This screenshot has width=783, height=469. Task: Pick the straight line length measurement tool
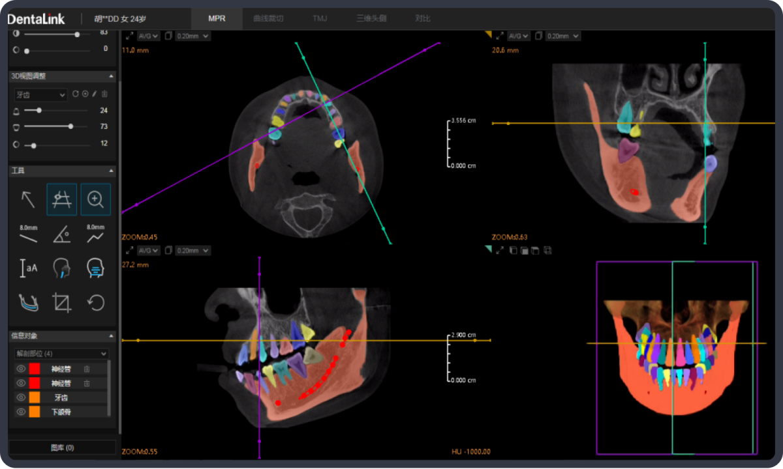pyautogui.click(x=28, y=233)
